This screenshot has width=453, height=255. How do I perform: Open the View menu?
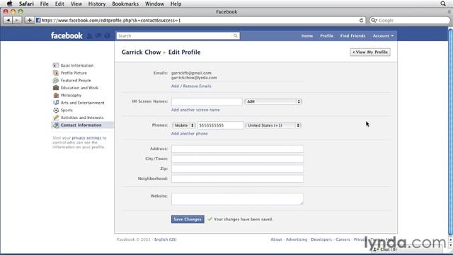click(x=76, y=4)
